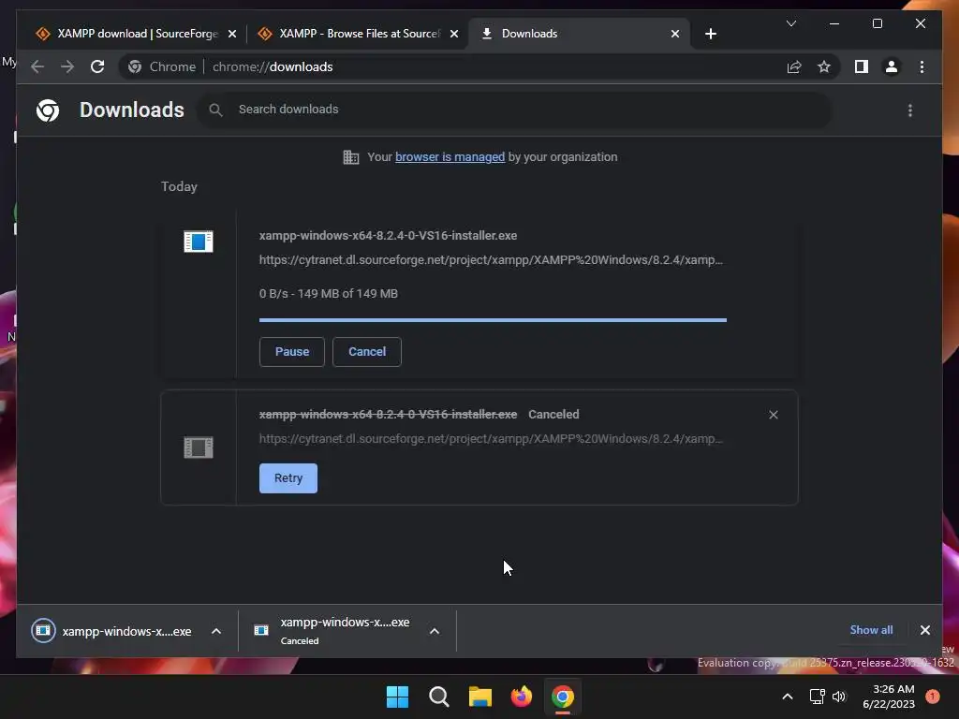The height and width of the screenshot is (719, 959).
Task: Close the XAMPP Browse Files tab
Action: pos(454,34)
